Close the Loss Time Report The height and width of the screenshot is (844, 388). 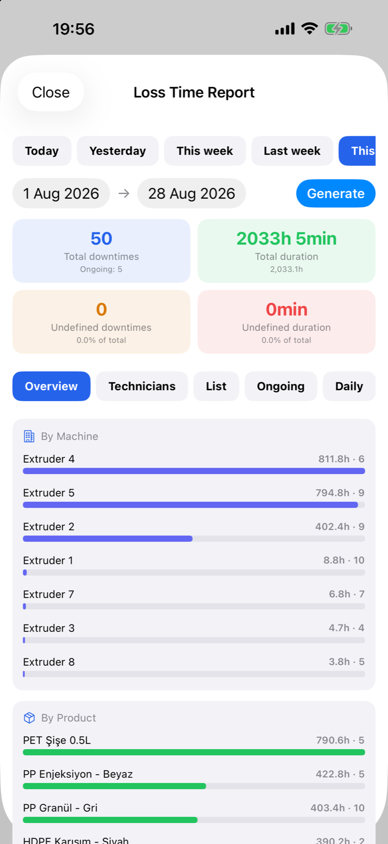click(51, 92)
